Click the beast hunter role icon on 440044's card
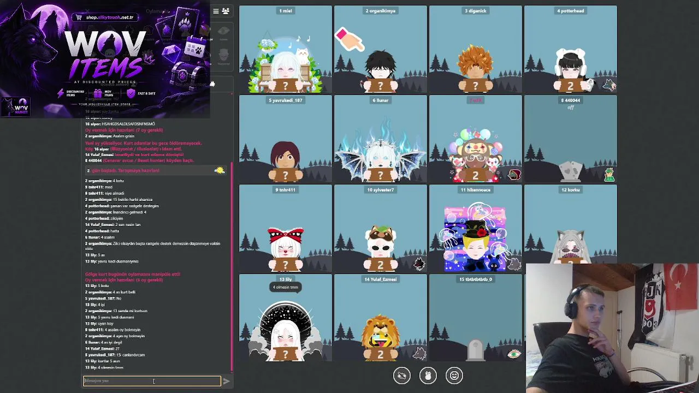This screenshot has width=699, height=393. click(x=609, y=175)
